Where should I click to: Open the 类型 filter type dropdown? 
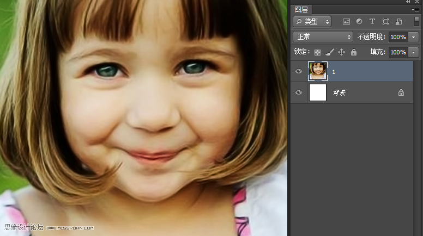[312, 22]
